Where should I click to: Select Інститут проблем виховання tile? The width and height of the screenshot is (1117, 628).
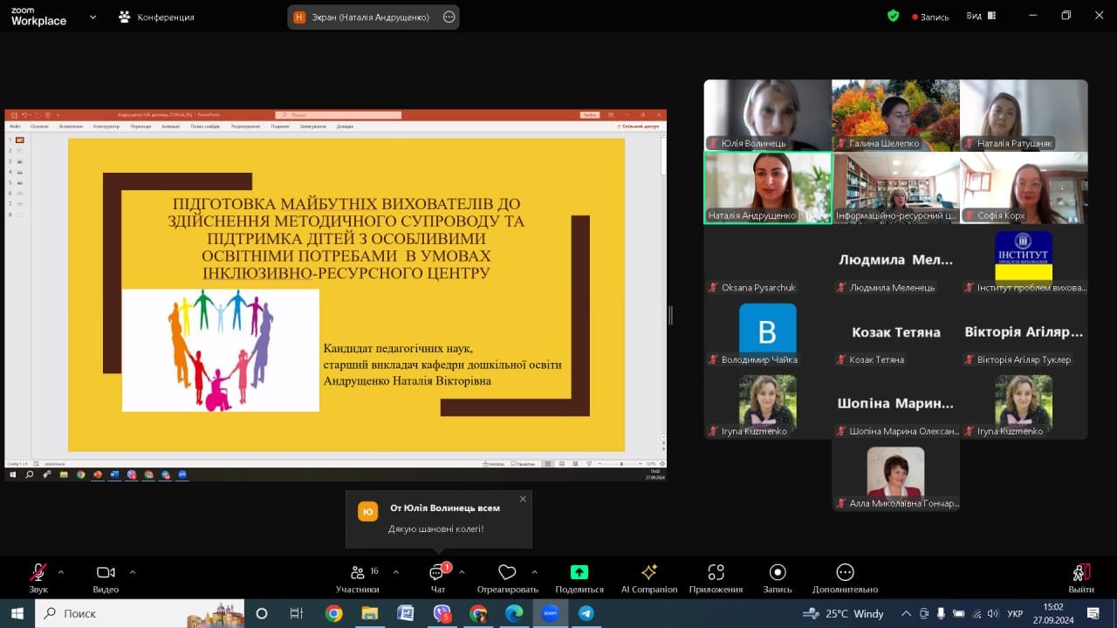coord(1024,260)
